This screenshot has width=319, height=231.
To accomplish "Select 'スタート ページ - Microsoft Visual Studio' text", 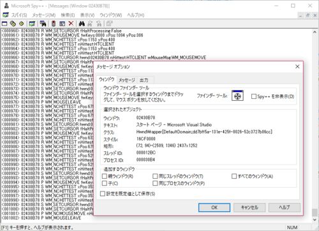I will tap(174, 124).
